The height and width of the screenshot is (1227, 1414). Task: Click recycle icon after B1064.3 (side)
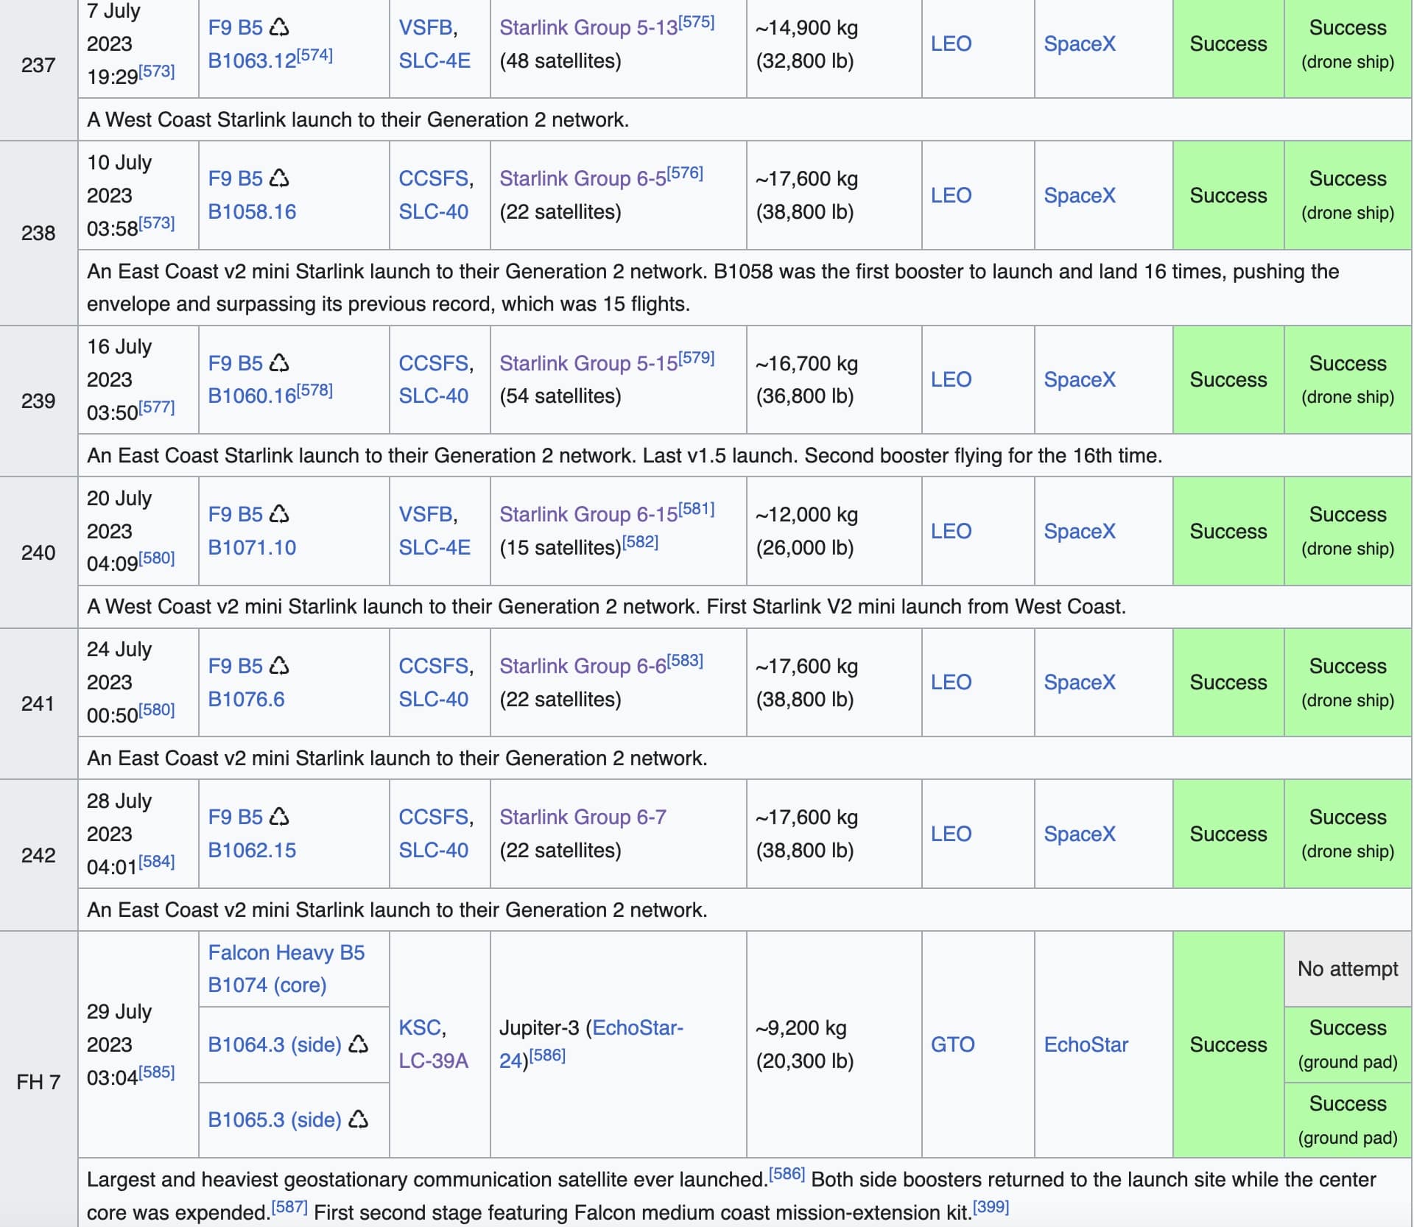[358, 1044]
